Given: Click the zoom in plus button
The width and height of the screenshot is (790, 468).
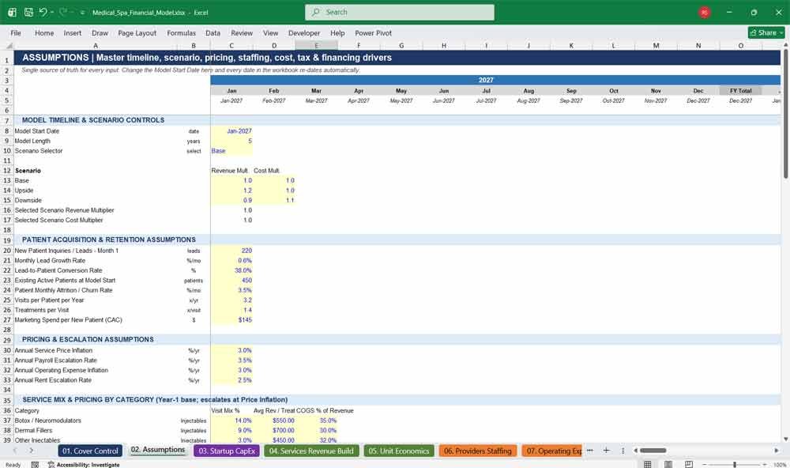Looking at the screenshot, I should coord(764,464).
